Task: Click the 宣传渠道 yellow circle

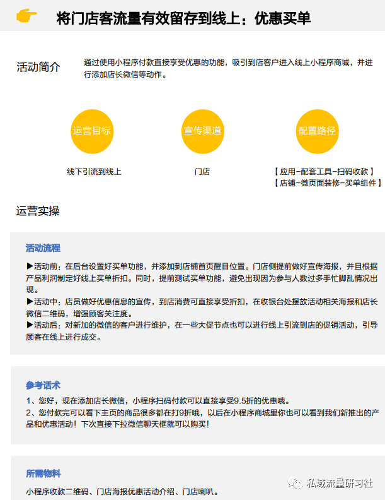Action: (x=203, y=131)
